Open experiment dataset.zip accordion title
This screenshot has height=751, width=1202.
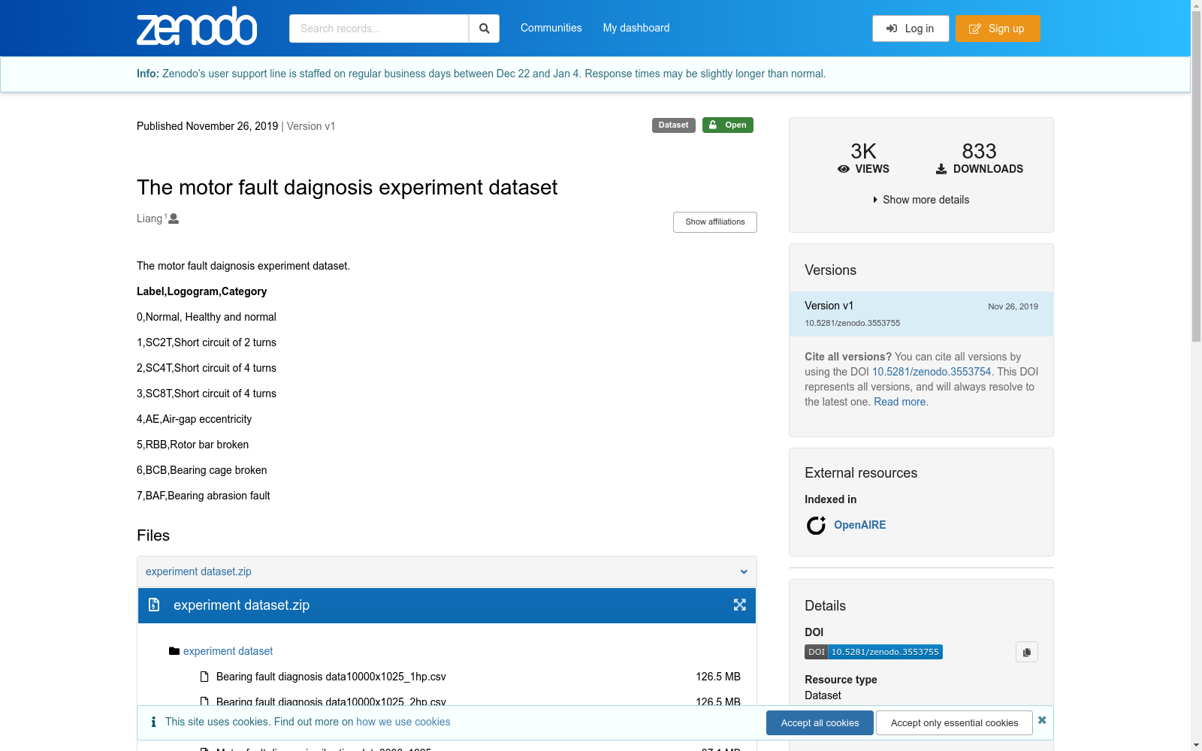(198, 572)
